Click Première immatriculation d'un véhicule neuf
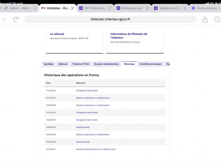Viewport: 221px width, 166px height. pos(96,149)
